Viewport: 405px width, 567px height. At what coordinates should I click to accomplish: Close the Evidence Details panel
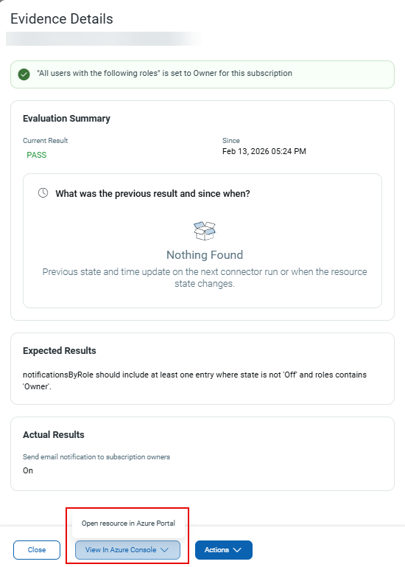(37, 549)
